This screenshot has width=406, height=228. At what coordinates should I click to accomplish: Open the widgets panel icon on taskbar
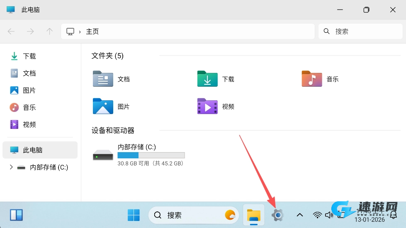click(x=16, y=215)
